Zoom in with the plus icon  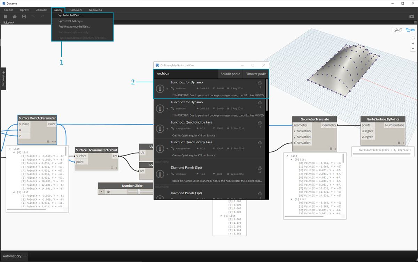click(x=413, y=43)
